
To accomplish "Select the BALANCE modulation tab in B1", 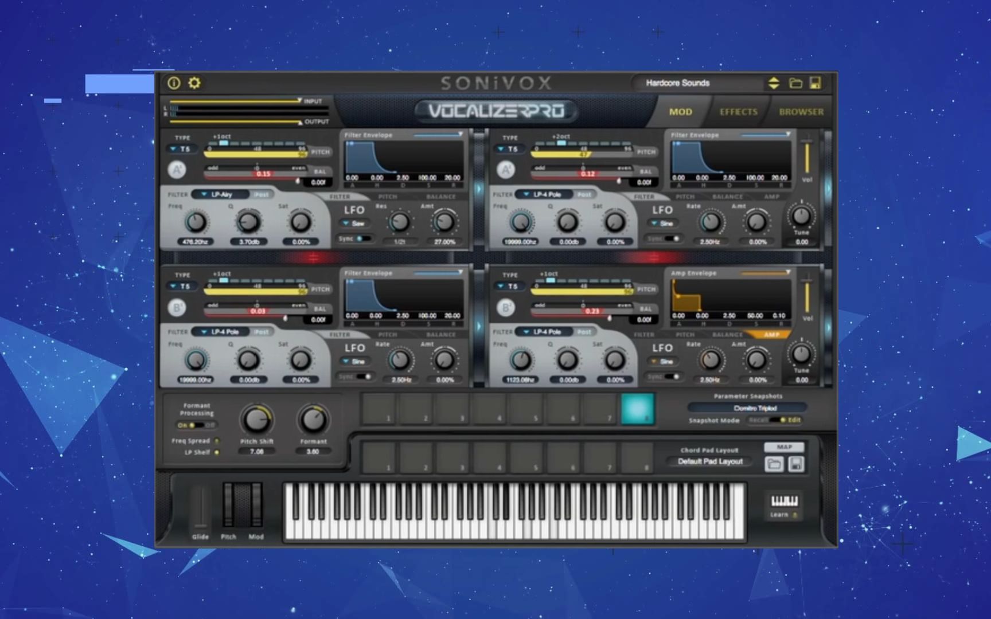I will coord(441,334).
